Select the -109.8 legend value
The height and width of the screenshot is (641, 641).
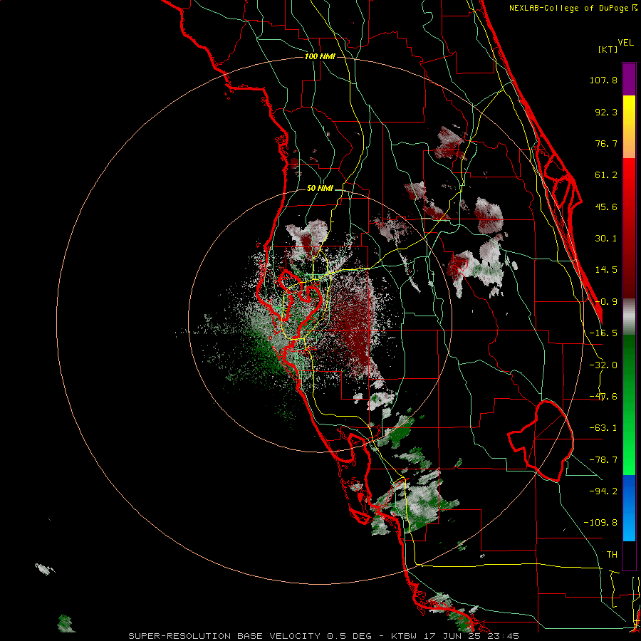600,523
